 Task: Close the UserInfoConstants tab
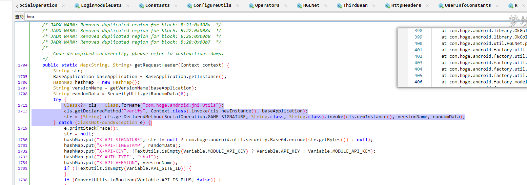pos(497,6)
